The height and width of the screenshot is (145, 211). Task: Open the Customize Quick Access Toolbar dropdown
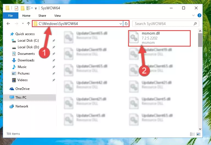coord(36,8)
